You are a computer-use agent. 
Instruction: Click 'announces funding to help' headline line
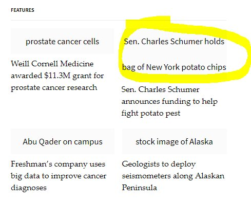coord(169,101)
